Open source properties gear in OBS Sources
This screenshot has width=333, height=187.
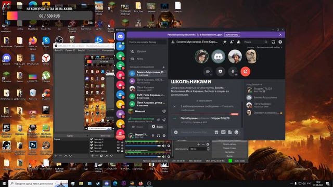[101, 156]
